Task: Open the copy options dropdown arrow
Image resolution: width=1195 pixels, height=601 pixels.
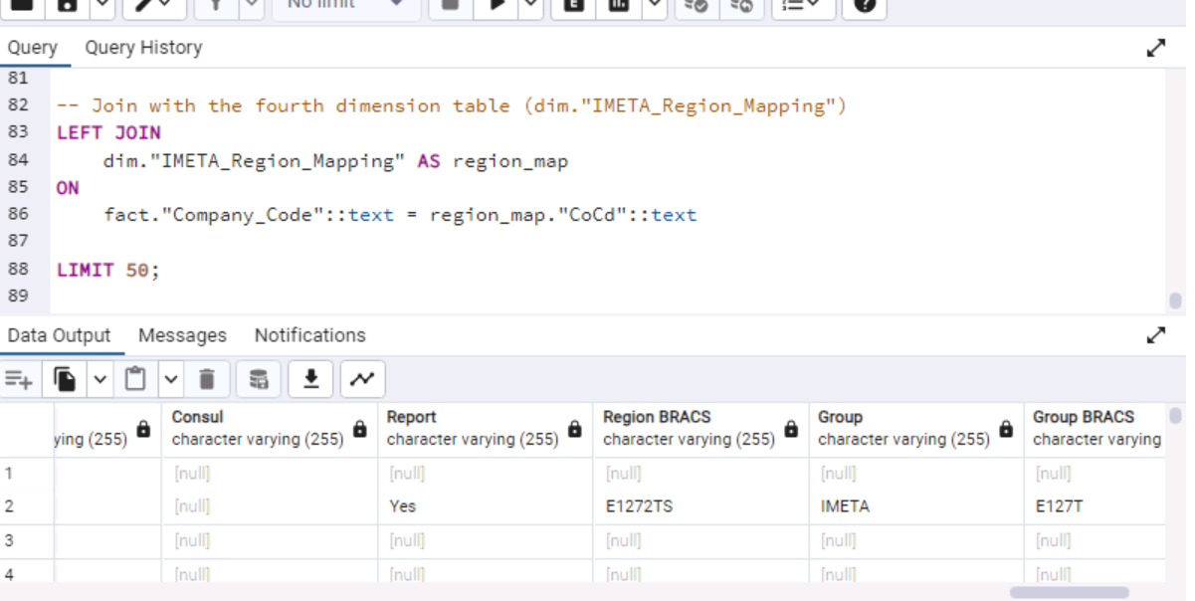Action: click(100, 379)
